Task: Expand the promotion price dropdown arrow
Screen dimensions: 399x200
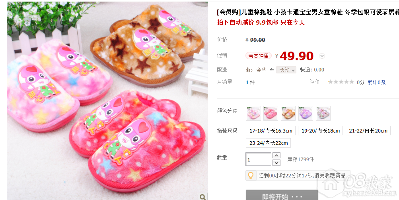Action: [322, 56]
